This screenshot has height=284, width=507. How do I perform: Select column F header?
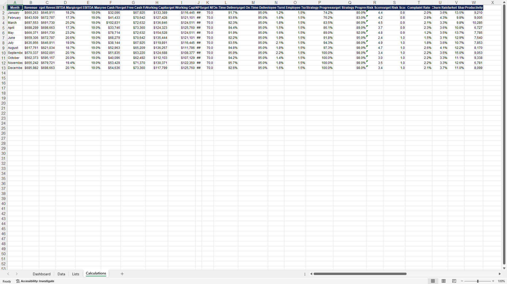(x=111, y=2)
